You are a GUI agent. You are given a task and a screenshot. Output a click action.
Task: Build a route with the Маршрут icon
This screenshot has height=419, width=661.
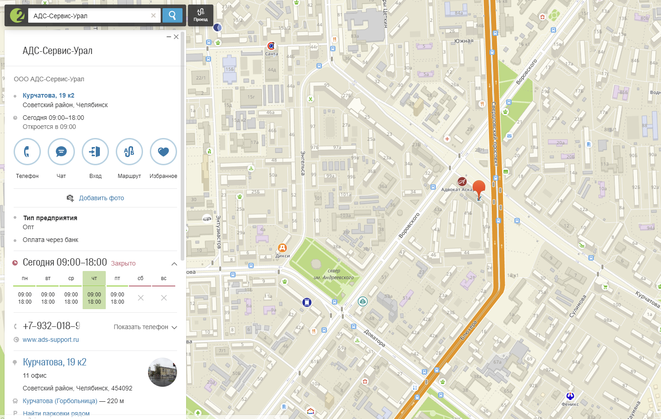(129, 152)
